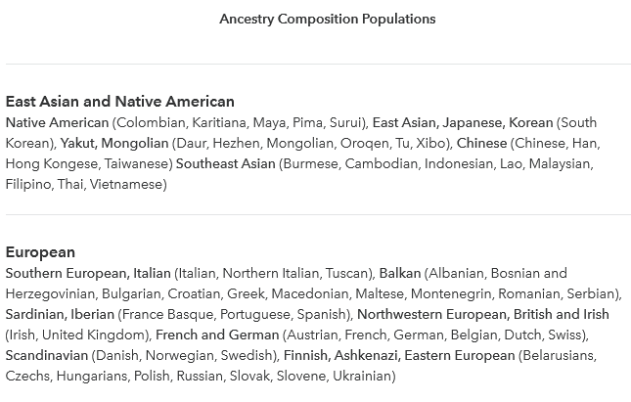Click the bold Native American population label
This screenshot has width=631, height=402.
point(57,122)
